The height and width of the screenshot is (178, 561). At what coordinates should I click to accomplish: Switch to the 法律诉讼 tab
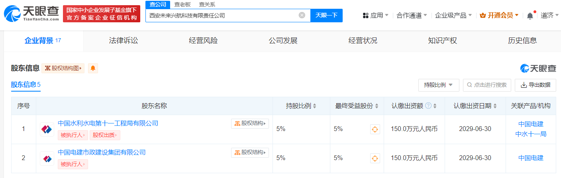pos(124,41)
